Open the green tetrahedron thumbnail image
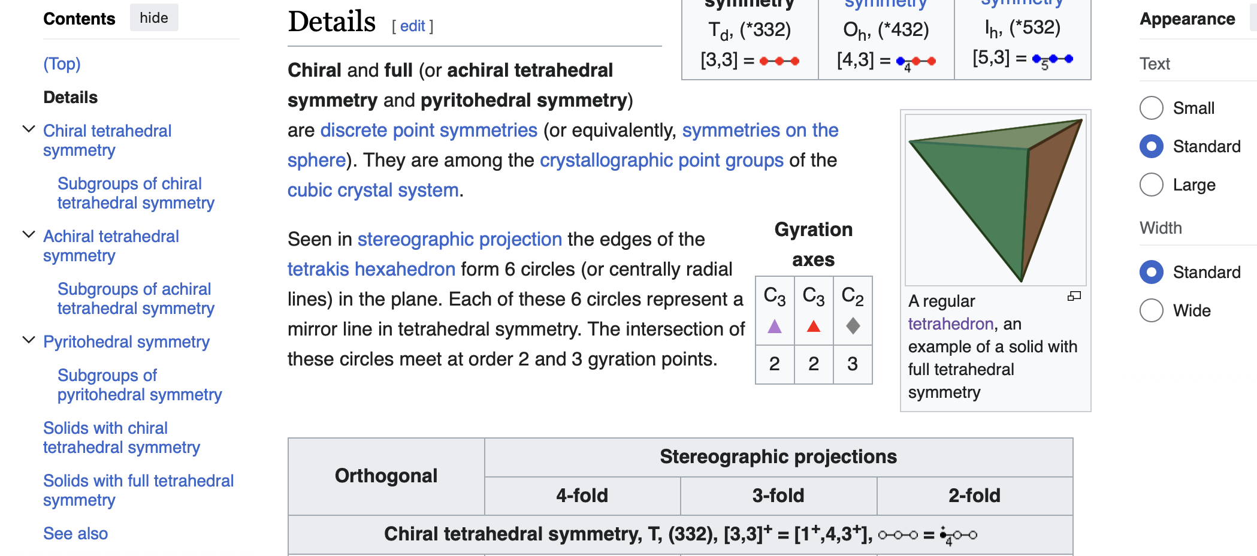This screenshot has width=1257, height=556. pos(995,200)
